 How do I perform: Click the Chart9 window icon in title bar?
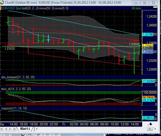(2, 2)
